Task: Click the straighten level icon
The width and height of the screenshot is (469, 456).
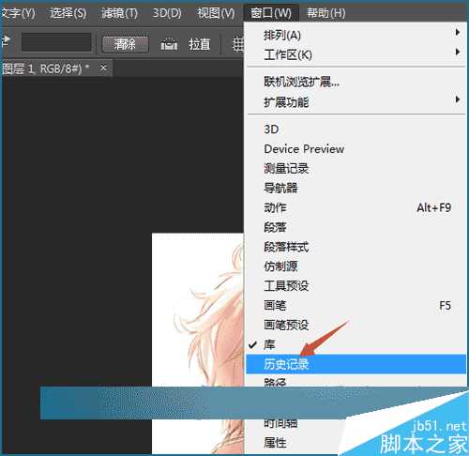Action: click(169, 45)
